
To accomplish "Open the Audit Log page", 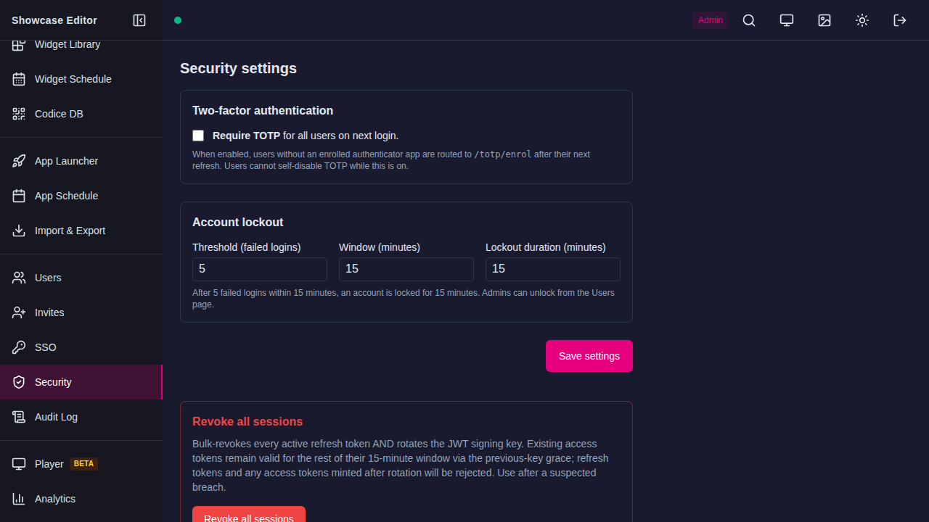I will (81, 417).
